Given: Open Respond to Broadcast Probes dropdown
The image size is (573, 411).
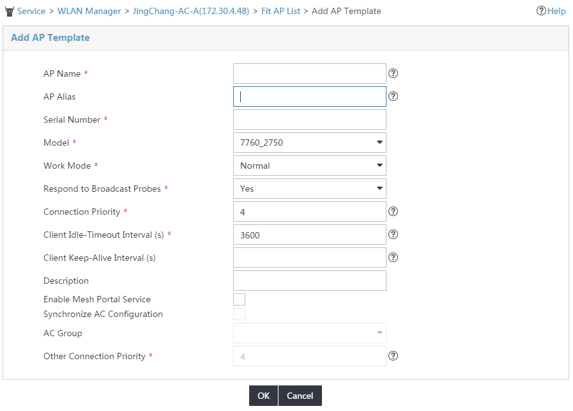Looking at the screenshot, I should pyautogui.click(x=310, y=189).
